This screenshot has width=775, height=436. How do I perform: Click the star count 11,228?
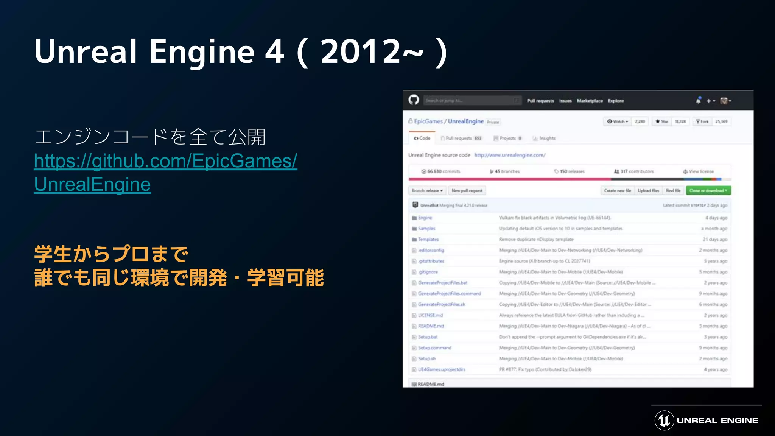pyautogui.click(x=680, y=121)
